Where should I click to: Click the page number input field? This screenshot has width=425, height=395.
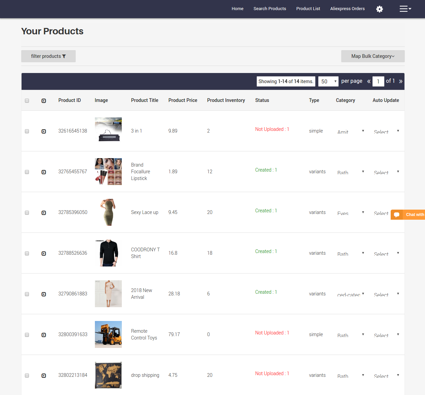point(378,81)
